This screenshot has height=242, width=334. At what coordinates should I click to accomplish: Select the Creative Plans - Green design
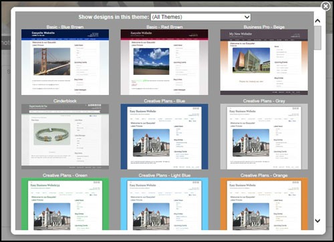[x=65, y=204]
